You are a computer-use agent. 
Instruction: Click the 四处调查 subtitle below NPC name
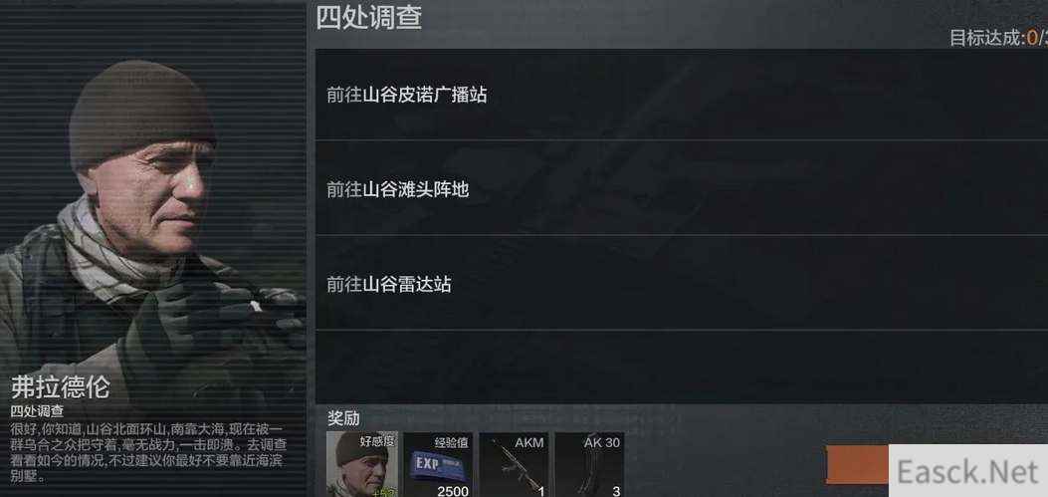(37, 411)
